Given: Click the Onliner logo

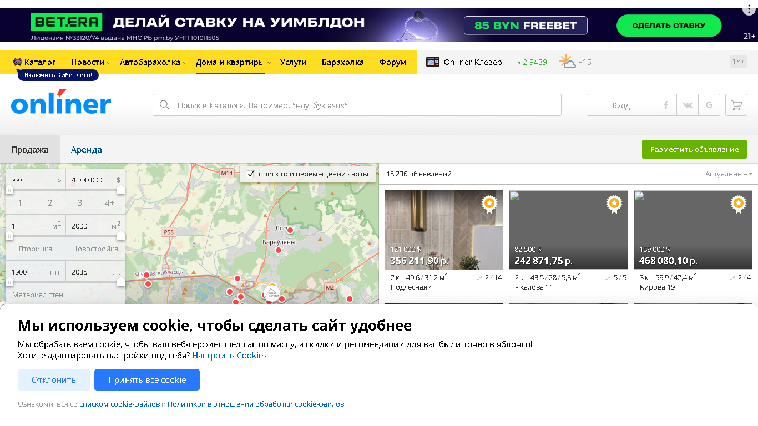Looking at the screenshot, I should (61, 102).
